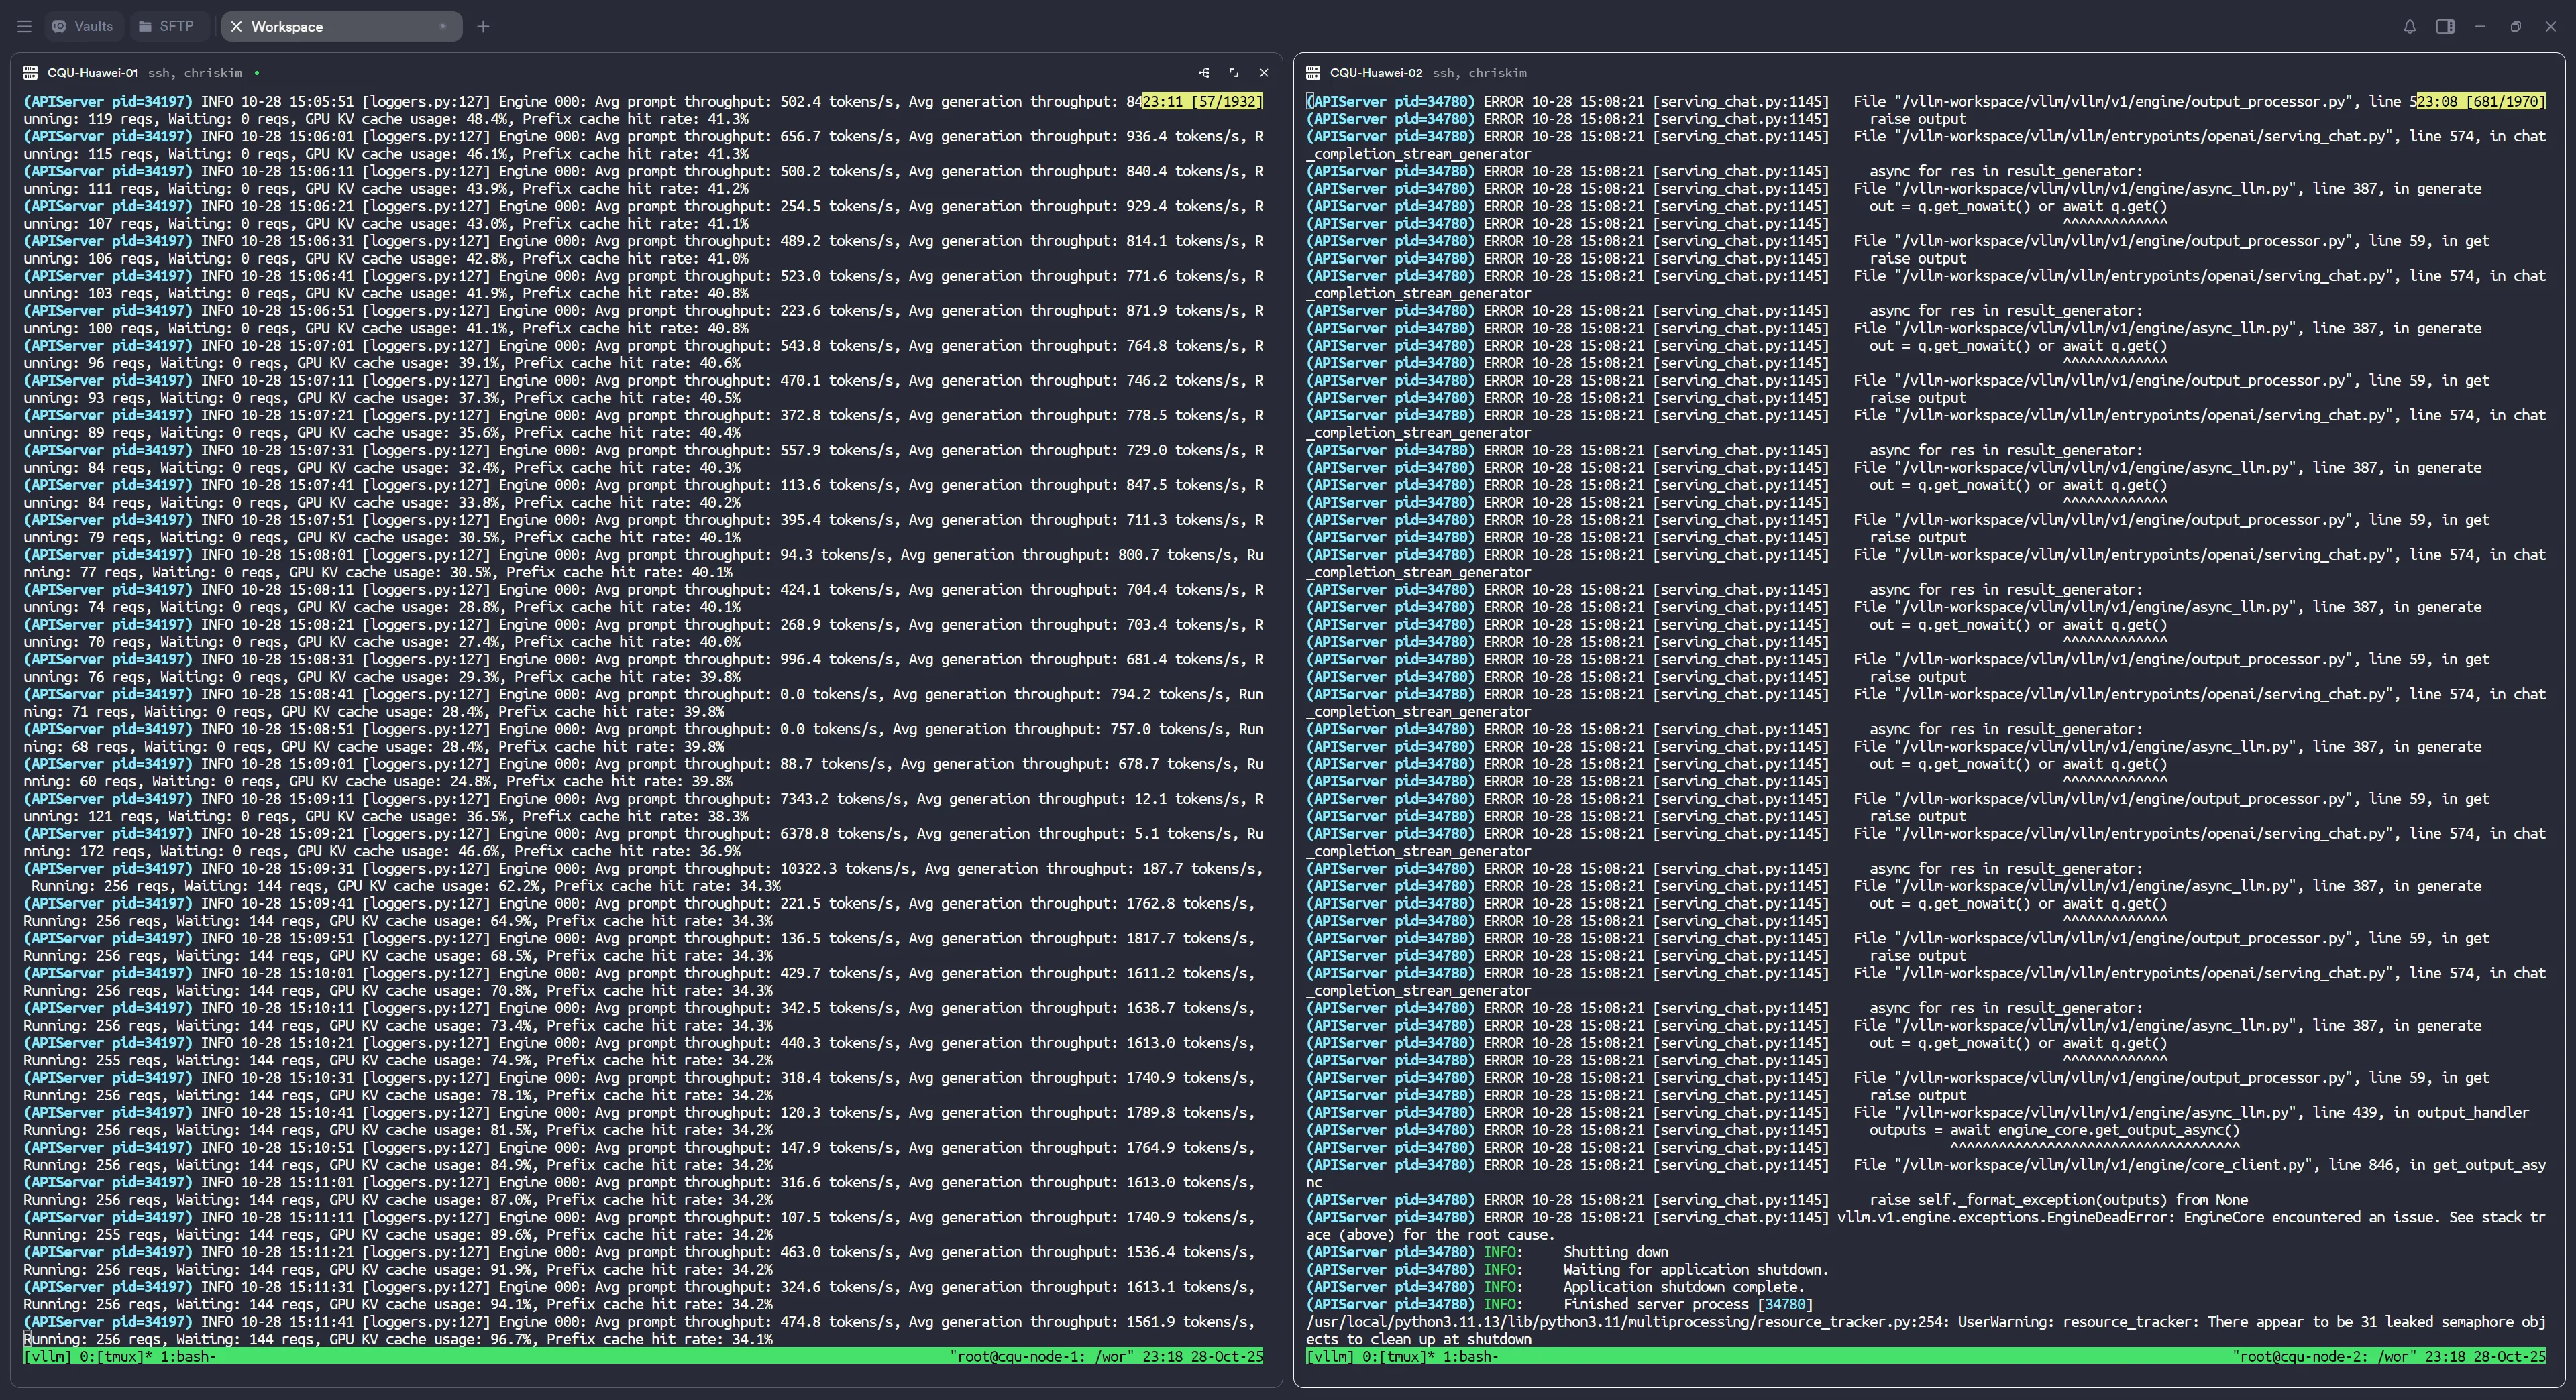
Task: Open the hamburger main menu
Action: pos(24,27)
